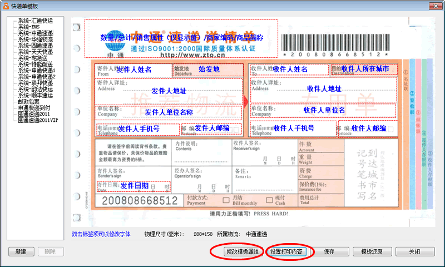Select template 系统-联邦快递
Viewport: 445px width, 267px height.
(x=35, y=83)
